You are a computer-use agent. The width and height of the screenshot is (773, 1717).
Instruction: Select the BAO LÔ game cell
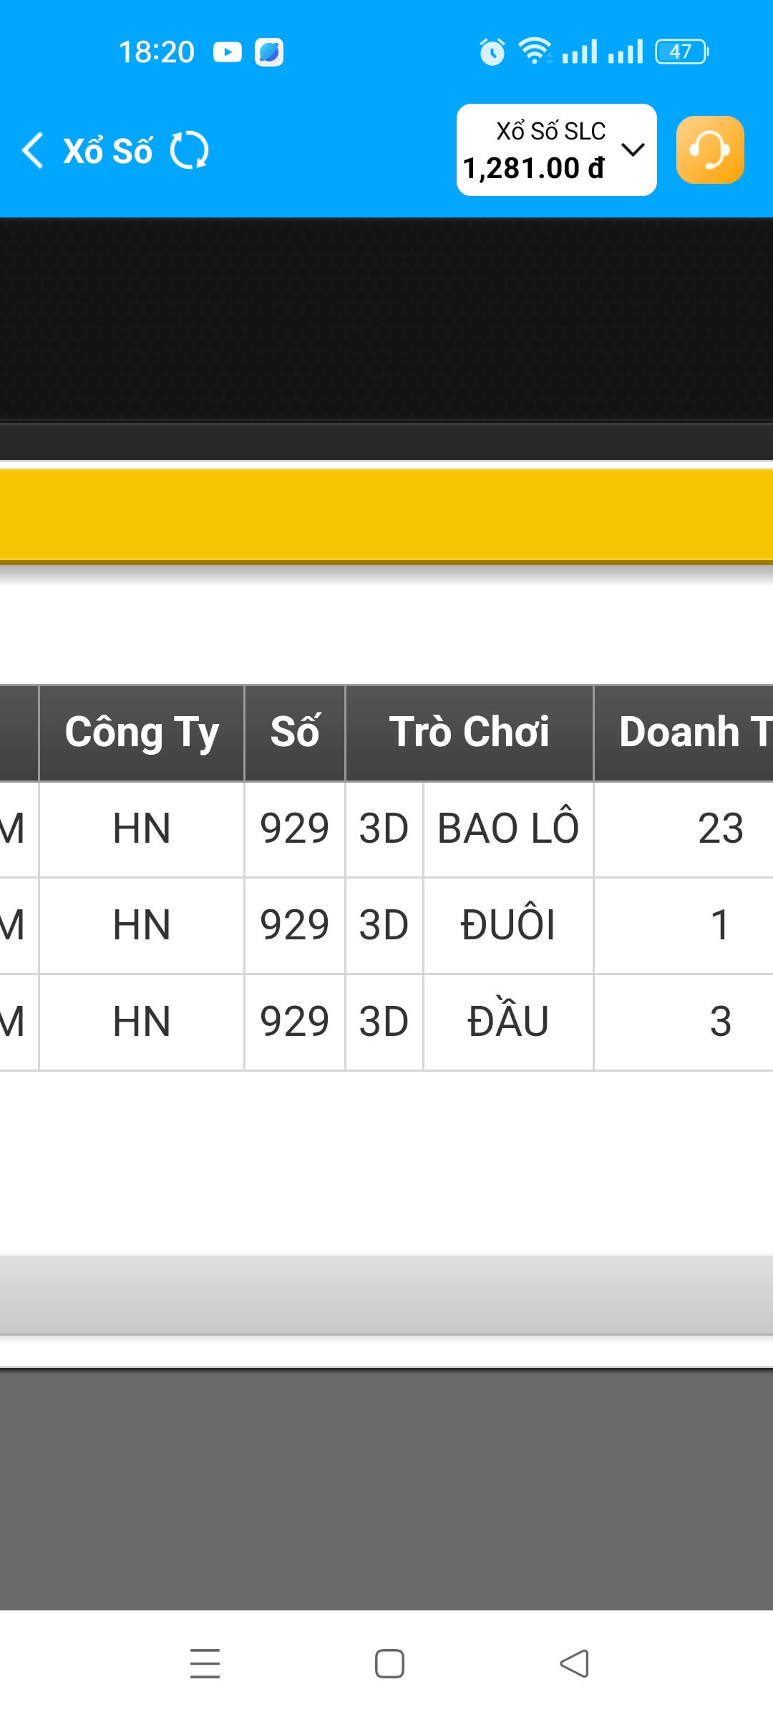click(x=508, y=828)
